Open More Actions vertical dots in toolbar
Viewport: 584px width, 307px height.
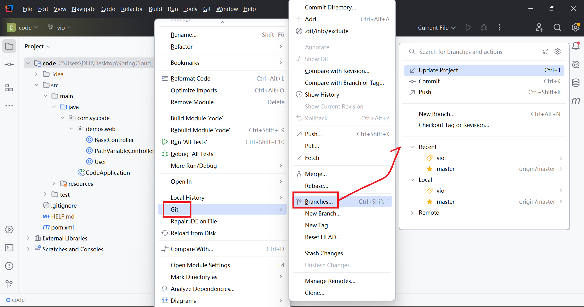[499, 28]
